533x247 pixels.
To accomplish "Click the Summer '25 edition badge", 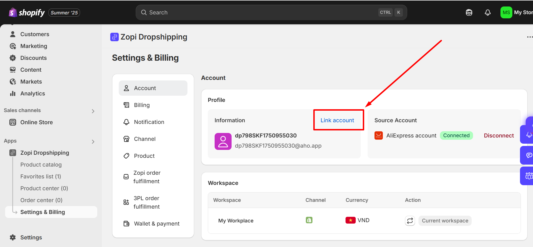I will point(64,13).
